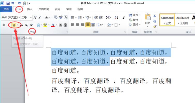Apply bullet list formatting
The width and height of the screenshot is (195, 103).
click(73, 18)
